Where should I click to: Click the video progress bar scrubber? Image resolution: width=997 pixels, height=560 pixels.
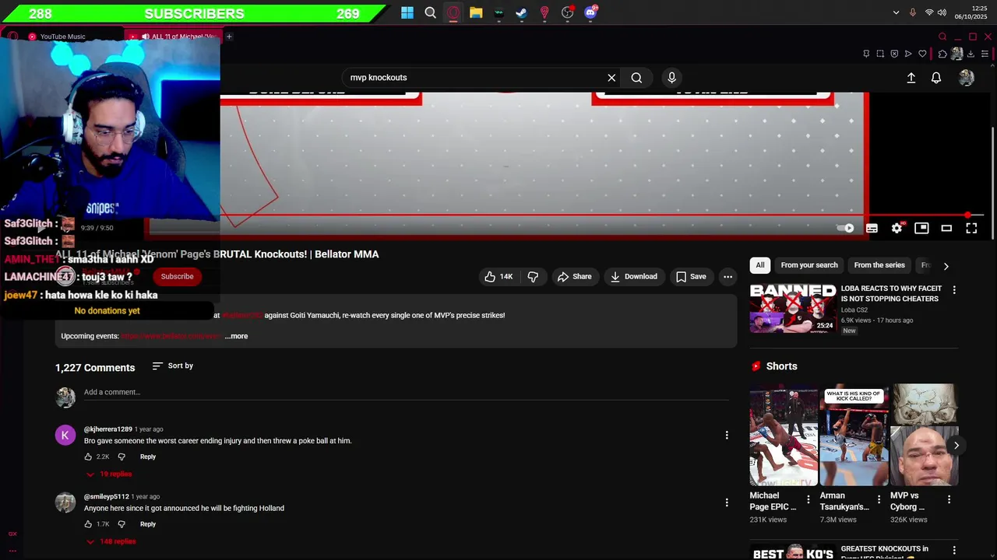coord(967,215)
